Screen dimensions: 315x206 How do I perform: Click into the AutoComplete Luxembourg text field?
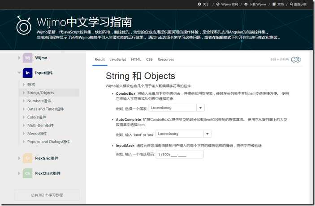pos(180,134)
